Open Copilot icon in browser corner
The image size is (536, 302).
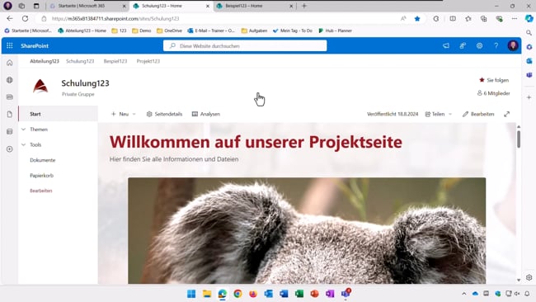pyautogui.click(x=529, y=18)
